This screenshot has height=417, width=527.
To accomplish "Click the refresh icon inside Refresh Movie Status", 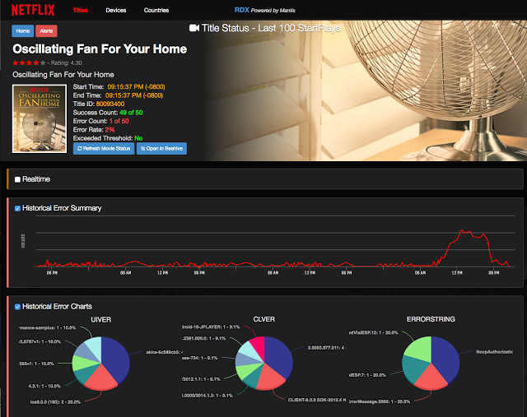I will [80, 148].
